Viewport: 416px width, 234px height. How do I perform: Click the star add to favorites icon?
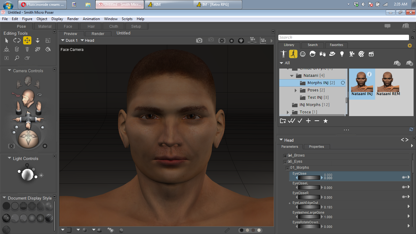tap(326, 121)
